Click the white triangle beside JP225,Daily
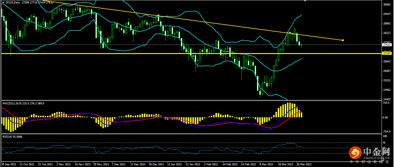The height and width of the screenshot is (167, 394). click(x=3, y=2)
